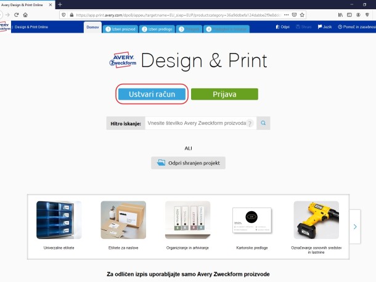Show site security via the padlock icon
The width and height of the screenshot is (376, 282).
point(72,15)
